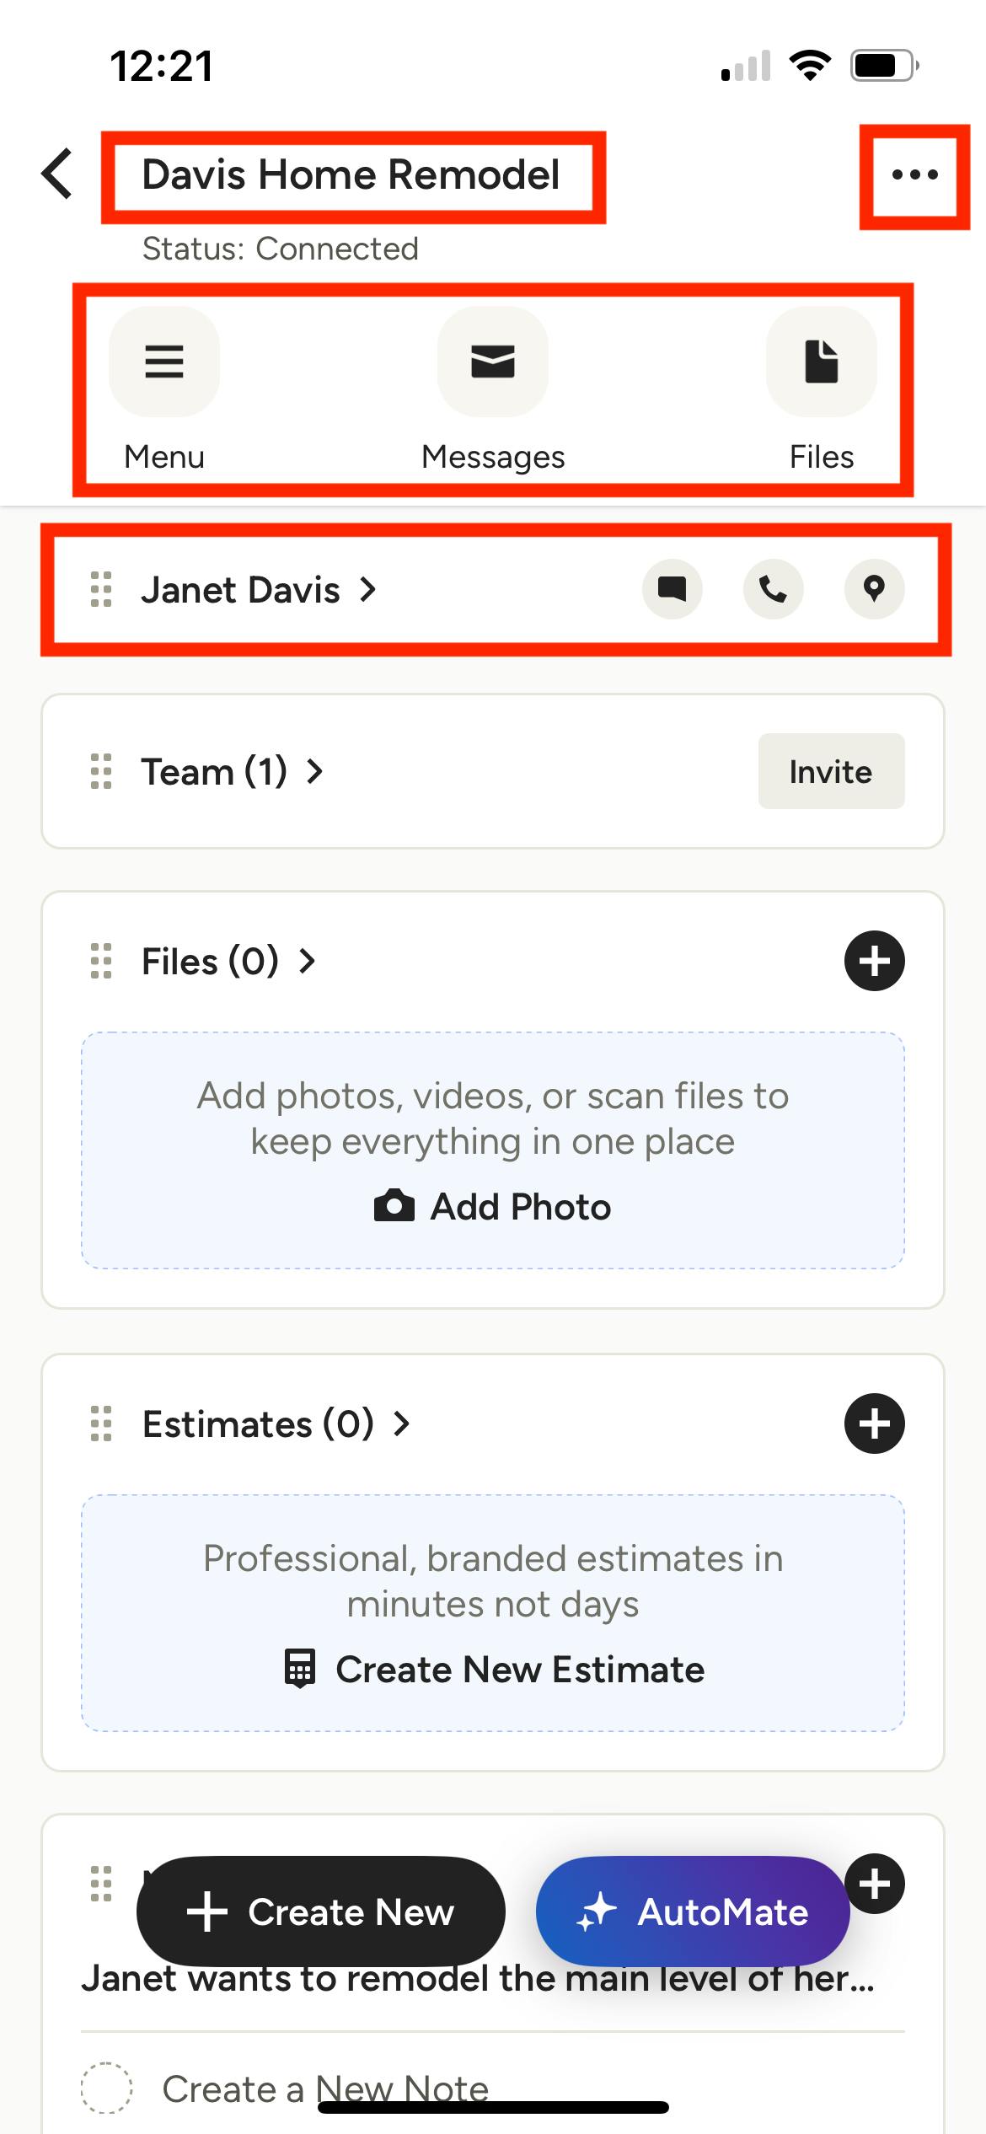Add an estimate with plus icon
This screenshot has height=2134, width=986.
click(874, 1424)
